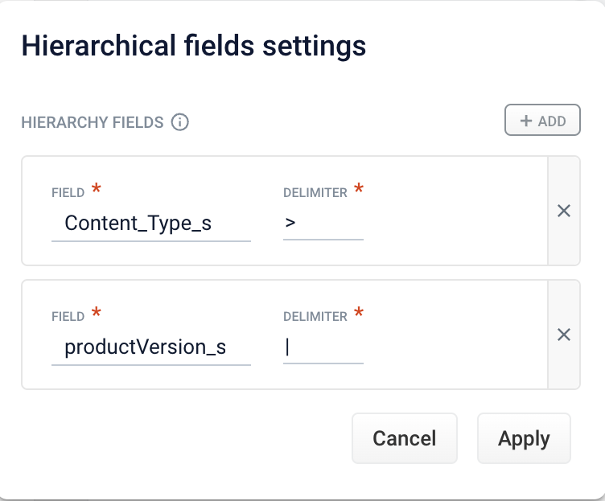The height and width of the screenshot is (501, 605).
Task: Click DELIMITER label above '|' input
Action: click(x=315, y=317)
